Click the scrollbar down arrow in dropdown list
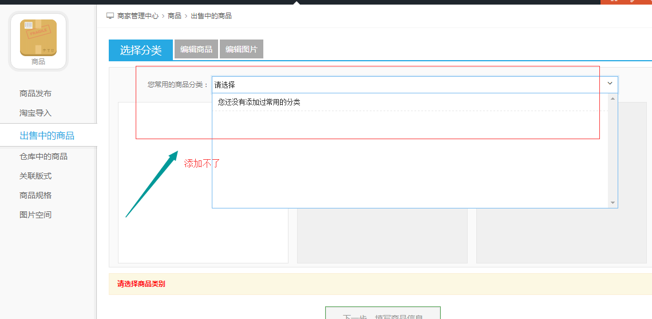 pyautogui.click(x=613, y=203)
